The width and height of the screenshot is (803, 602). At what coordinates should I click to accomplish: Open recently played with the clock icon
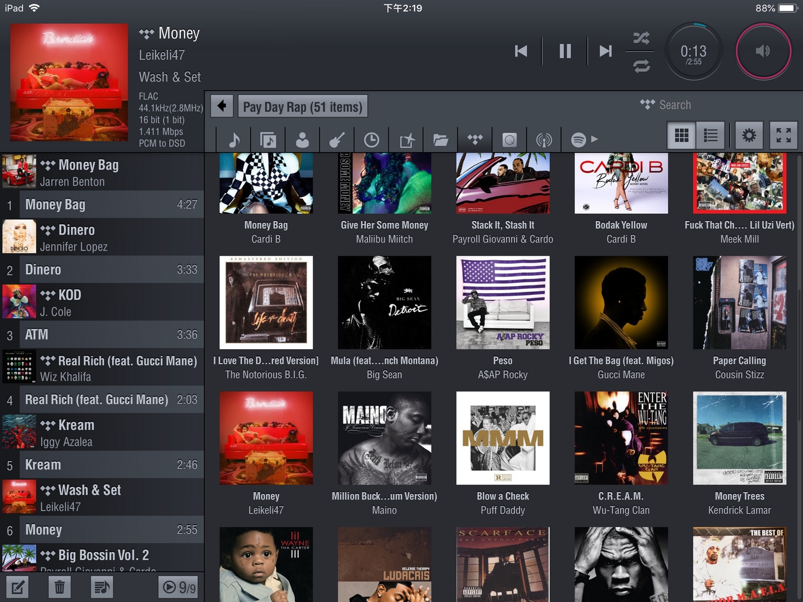pos(372,139)
